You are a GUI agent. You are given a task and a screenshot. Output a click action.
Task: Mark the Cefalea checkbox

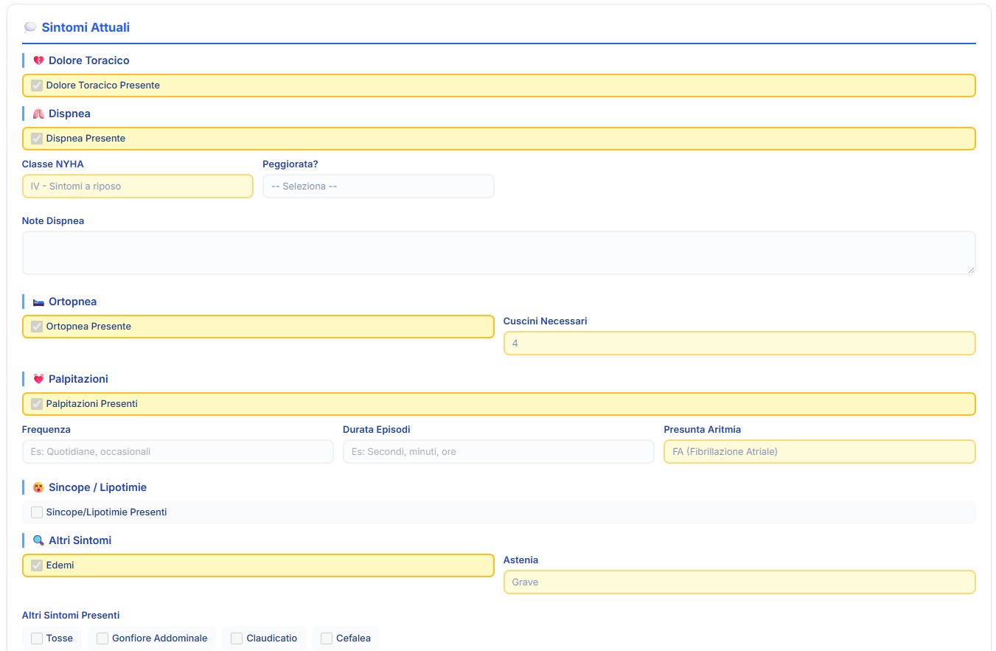(327, 638)
